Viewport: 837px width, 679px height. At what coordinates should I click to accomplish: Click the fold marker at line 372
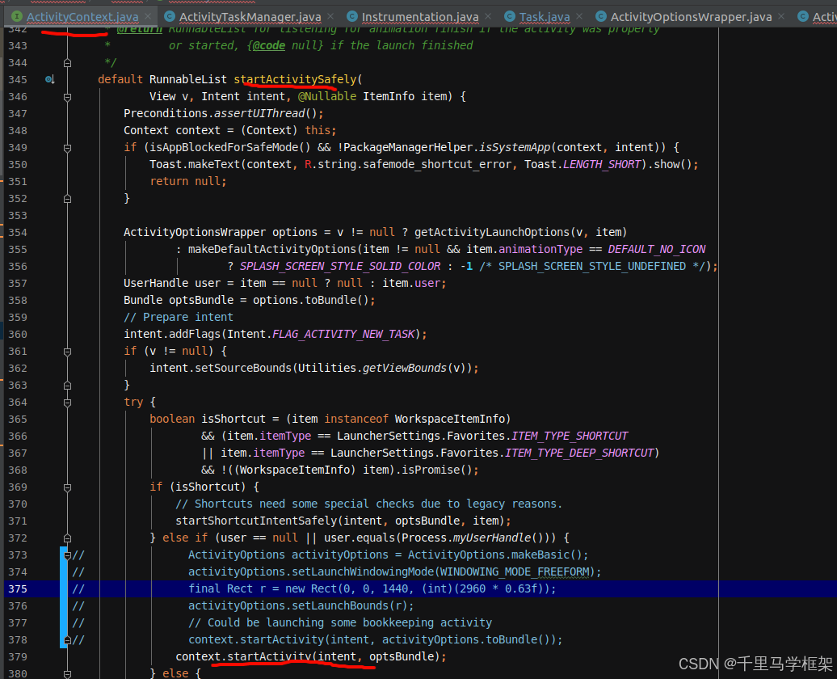click(67, 538)
